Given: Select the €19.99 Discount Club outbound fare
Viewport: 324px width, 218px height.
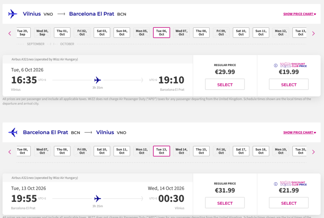Looking at the screenshot, I should pyautogui.click(x=289, y=84).
